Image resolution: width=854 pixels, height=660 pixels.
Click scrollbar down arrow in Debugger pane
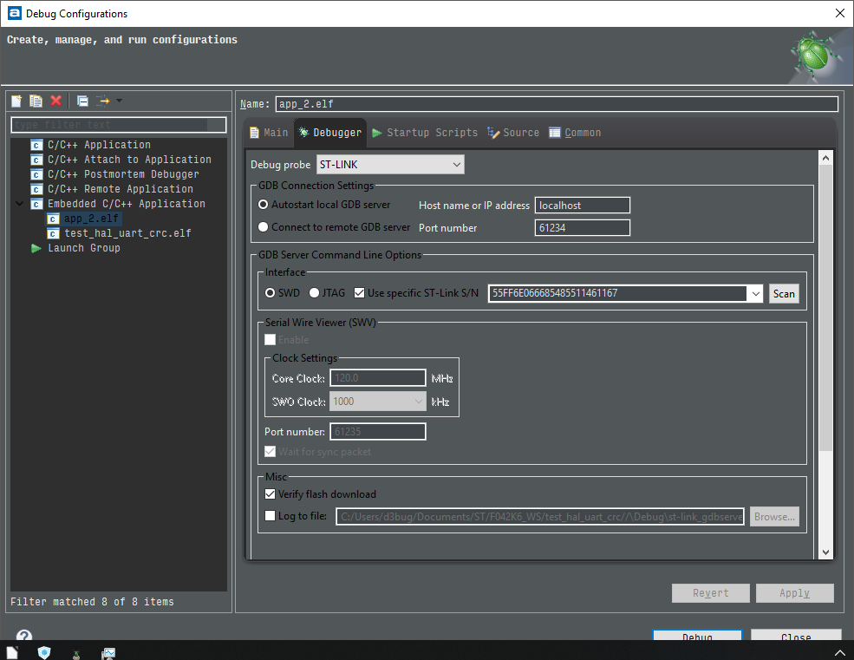825,552
